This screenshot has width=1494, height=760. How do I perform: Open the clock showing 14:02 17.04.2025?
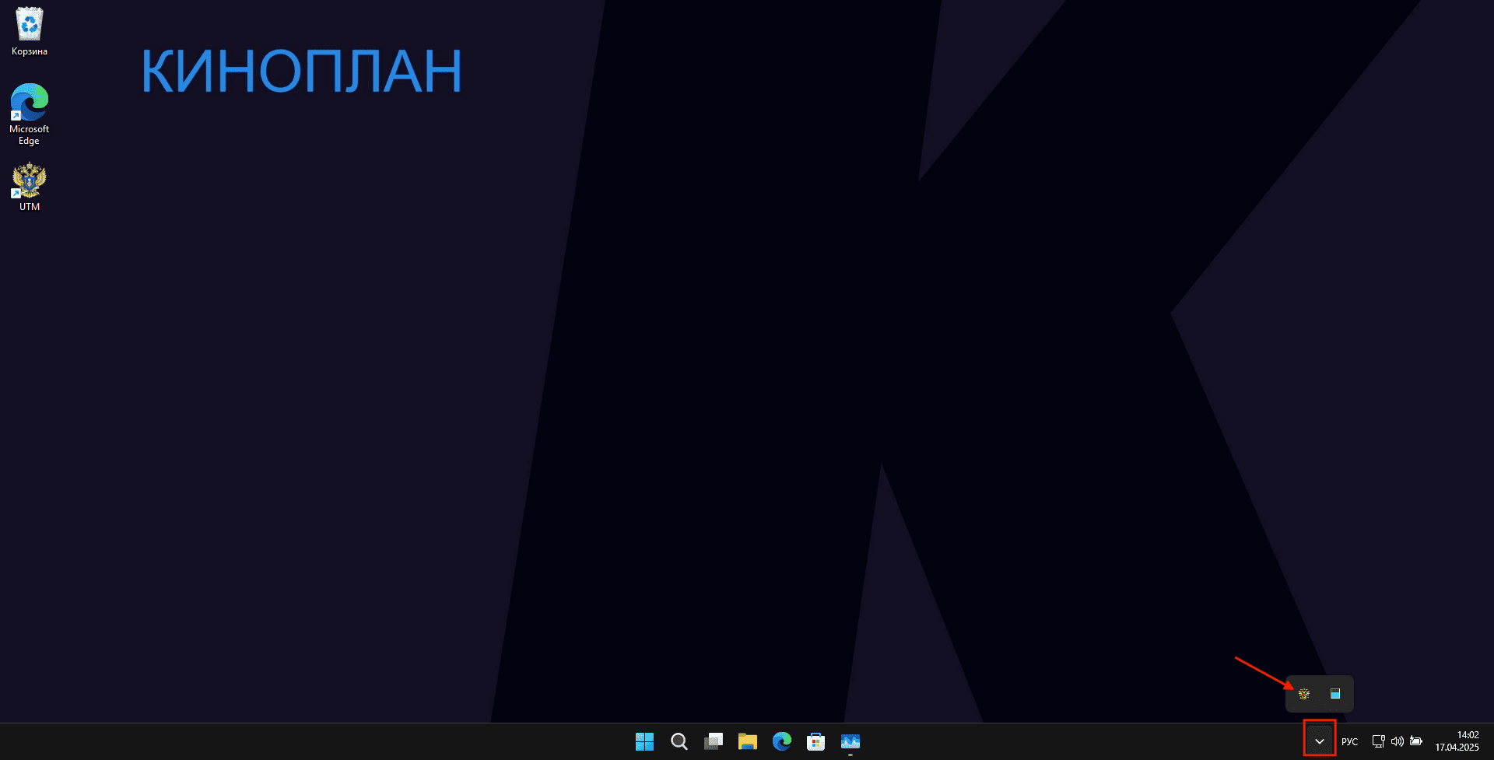pyautogui.click(x=1457, y=741)
